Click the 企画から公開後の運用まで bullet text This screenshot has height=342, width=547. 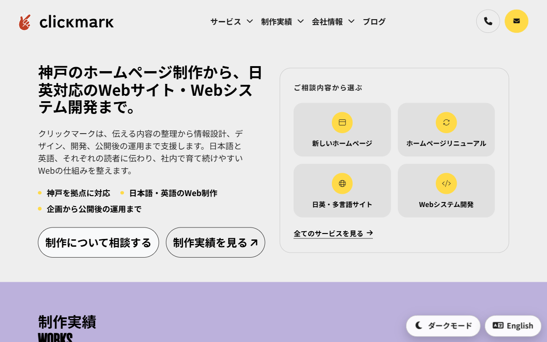pos(94,209)
